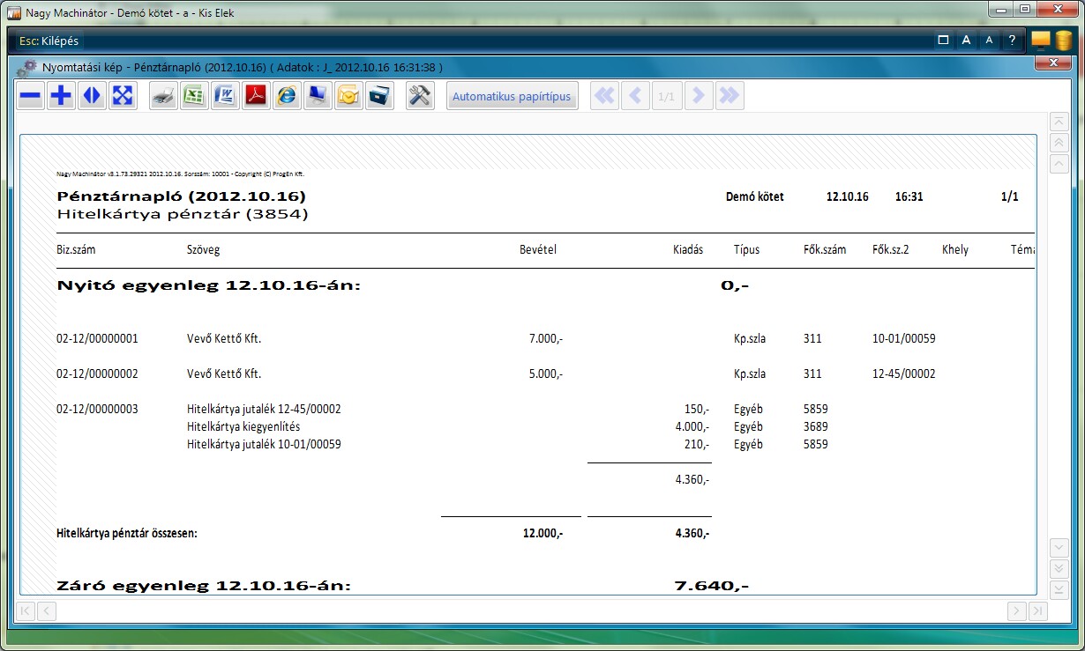This screenshot has height=651, width=1085.
Task: Click the gold coins database icon
Action: click(x=1063, y=41)
